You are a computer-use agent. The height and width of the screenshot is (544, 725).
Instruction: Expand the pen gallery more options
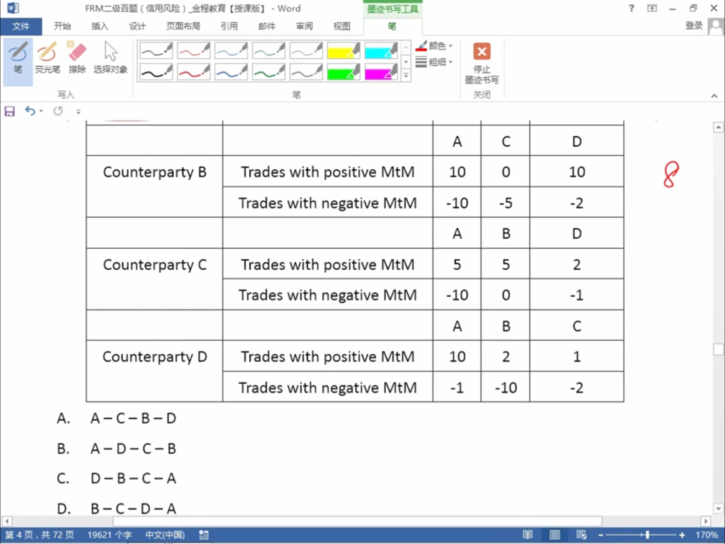pos(406,75)
